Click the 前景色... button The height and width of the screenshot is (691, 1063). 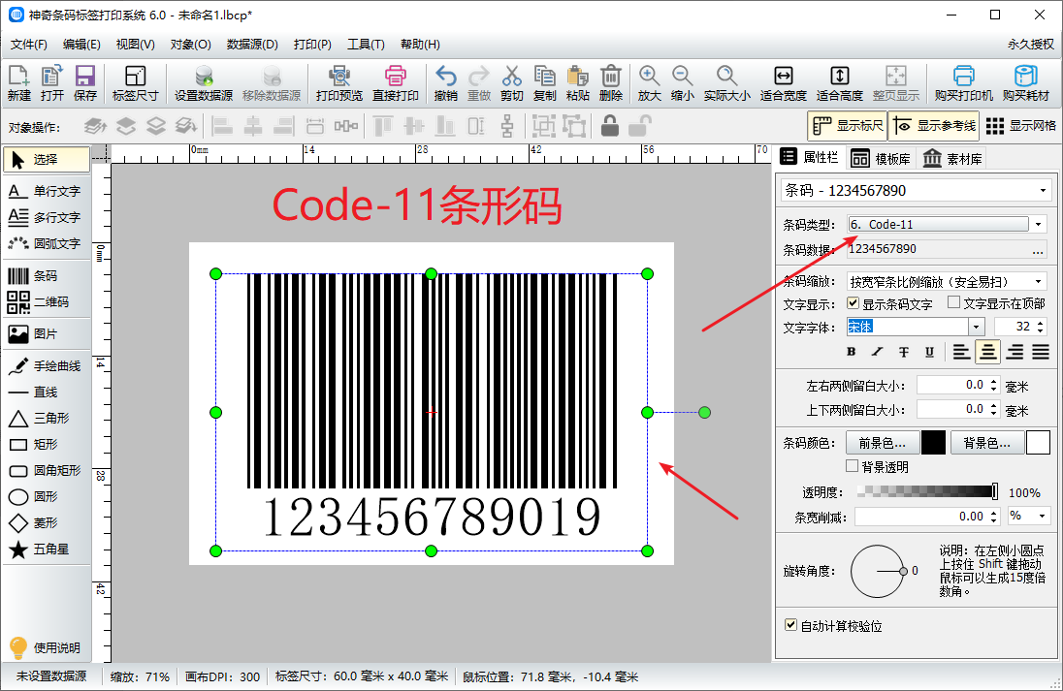pos(882,443)
